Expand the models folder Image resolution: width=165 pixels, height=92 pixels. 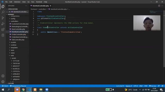point(13,42)
